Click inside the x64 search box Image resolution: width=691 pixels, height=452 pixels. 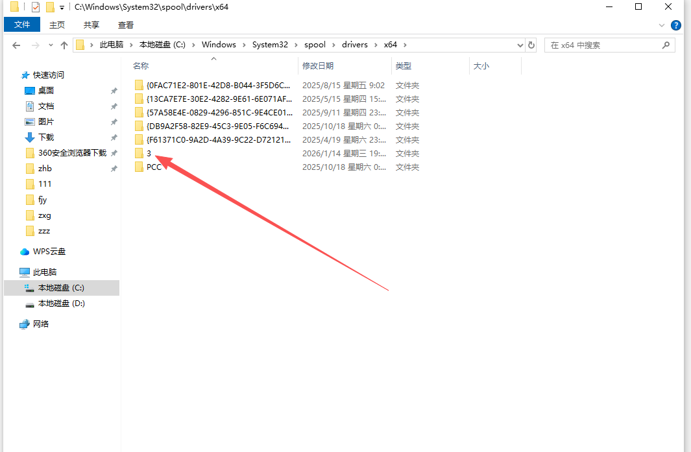click(x=597, y=45)
